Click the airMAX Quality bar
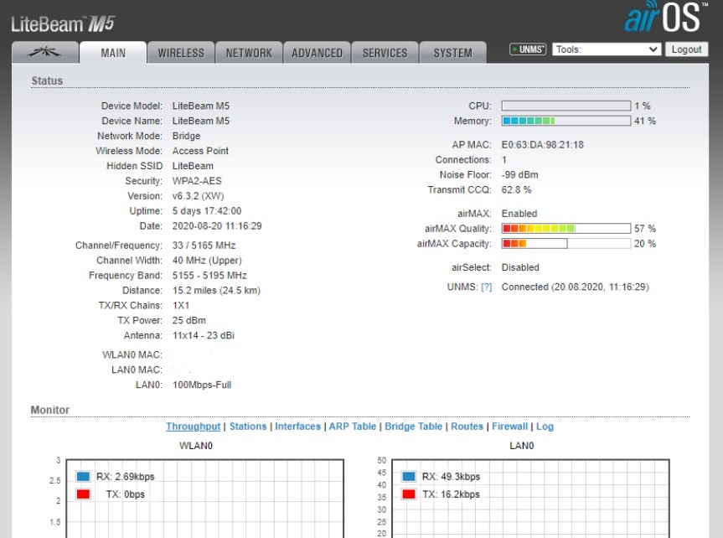 (x=566, y=229)
